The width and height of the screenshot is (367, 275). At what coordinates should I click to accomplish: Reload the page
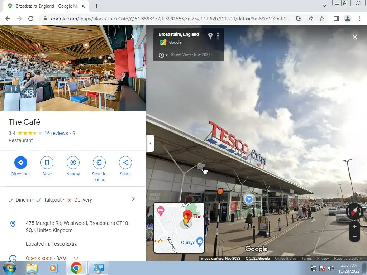click(31, 19)
